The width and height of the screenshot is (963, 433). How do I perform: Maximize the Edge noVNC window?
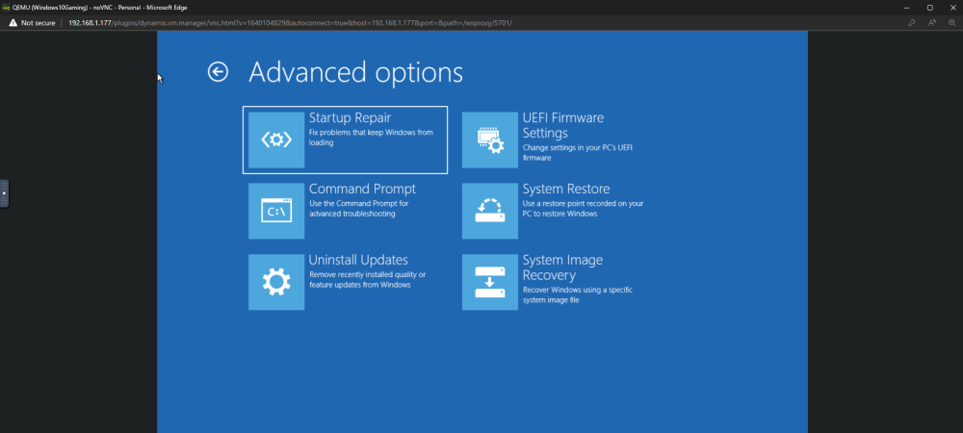(x=930, y=8)
